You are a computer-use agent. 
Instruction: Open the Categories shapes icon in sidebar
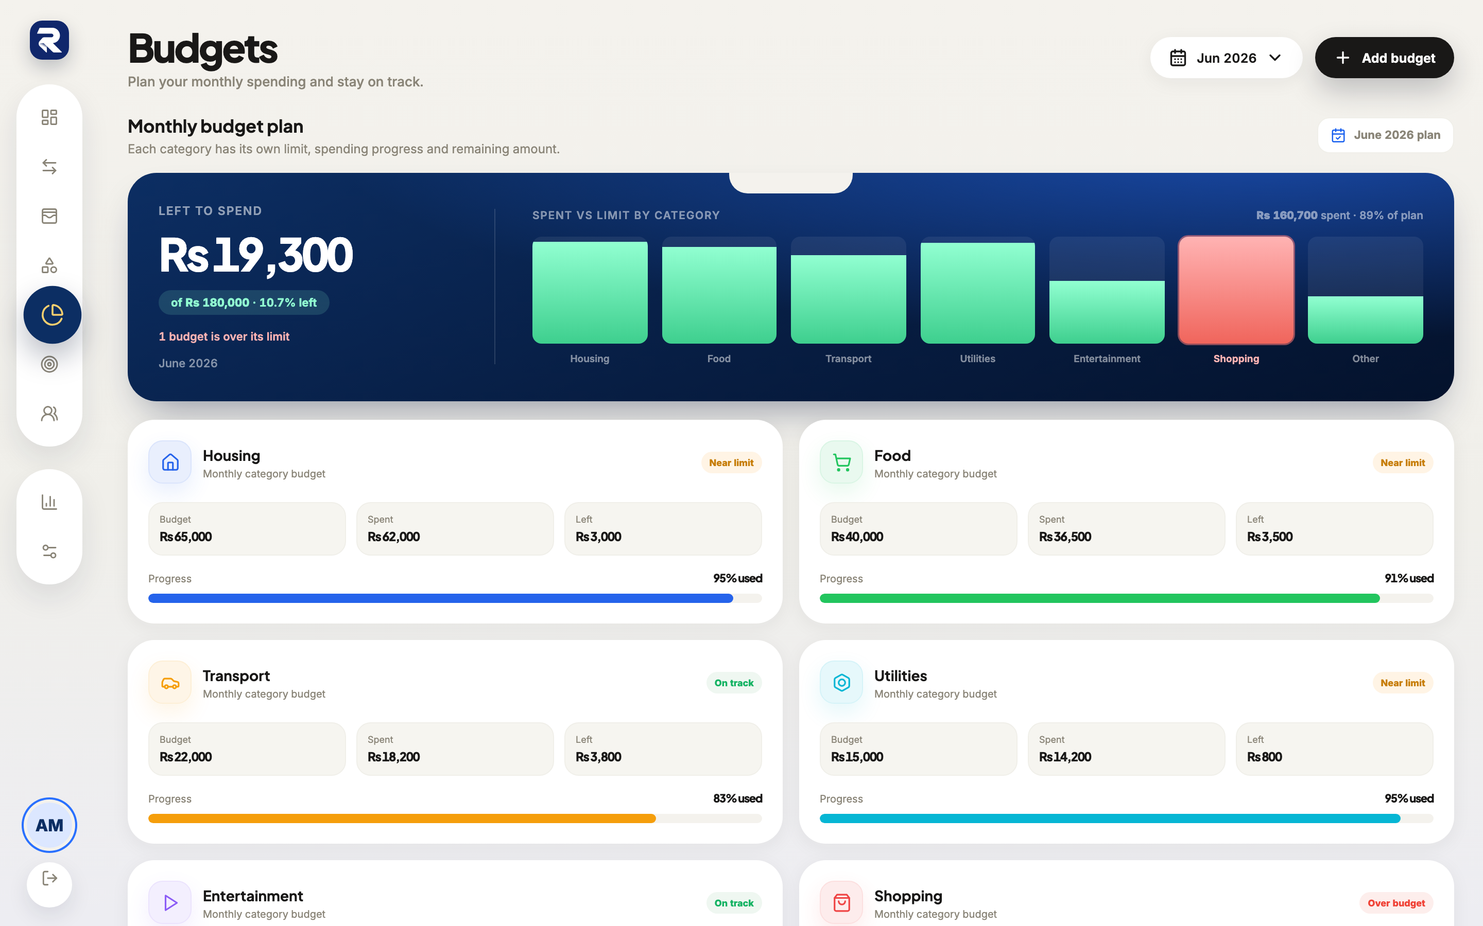point(49,265)
